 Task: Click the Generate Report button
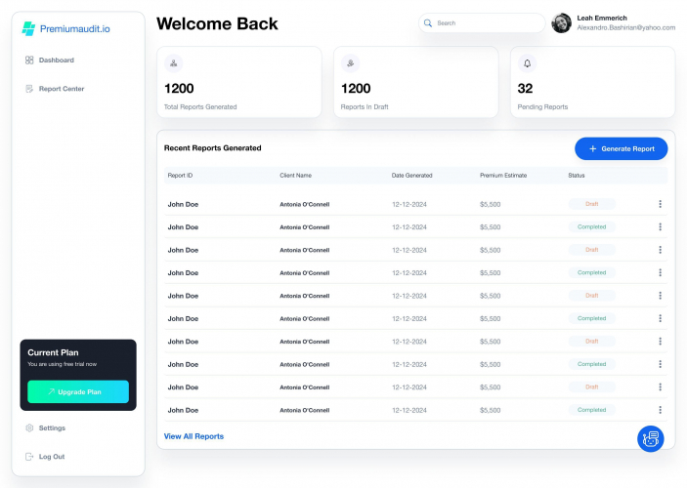pos(622,148)
